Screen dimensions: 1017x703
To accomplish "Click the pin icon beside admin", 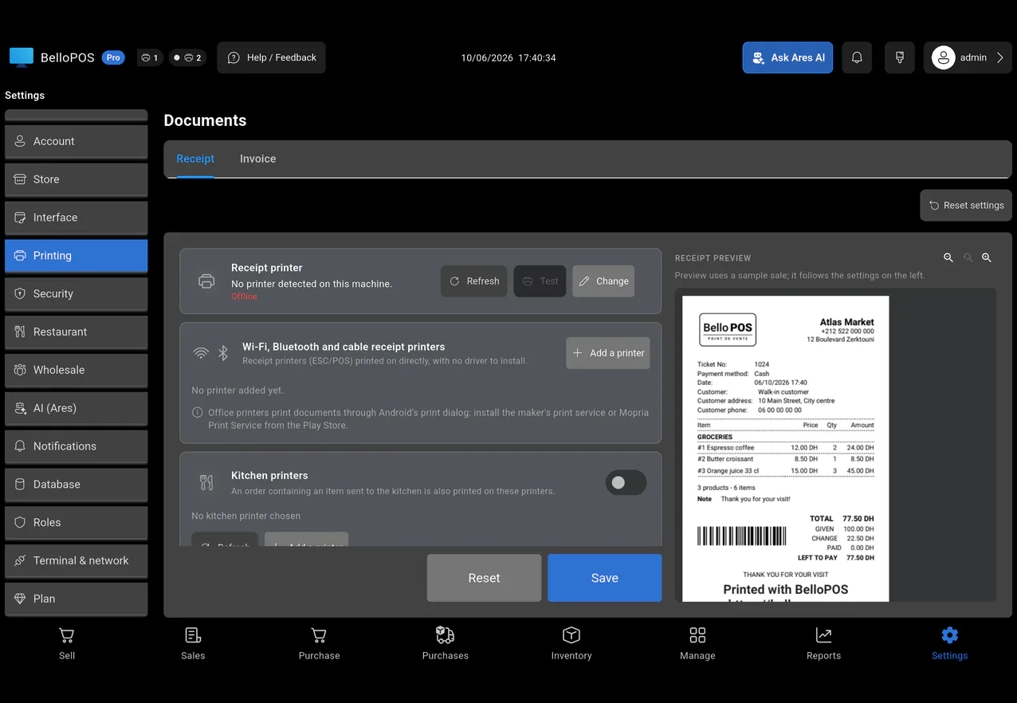I will (899, 57).
